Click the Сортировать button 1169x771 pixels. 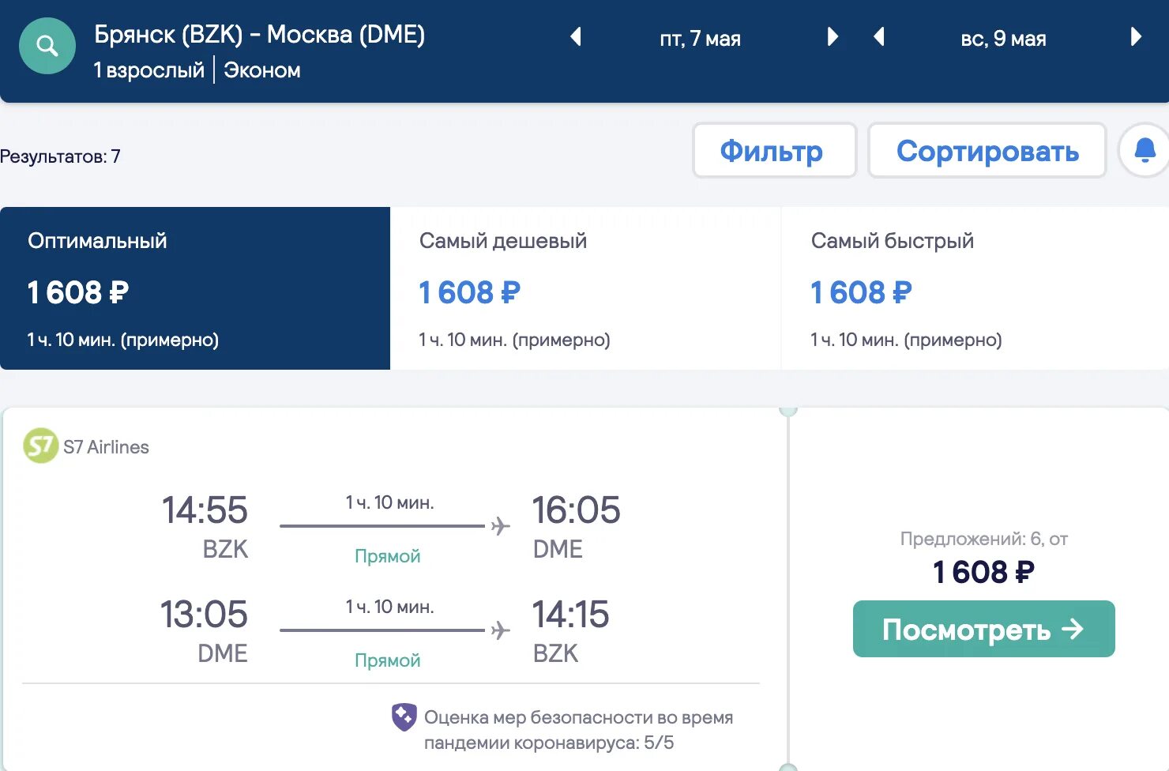click(x=986, y=150)
